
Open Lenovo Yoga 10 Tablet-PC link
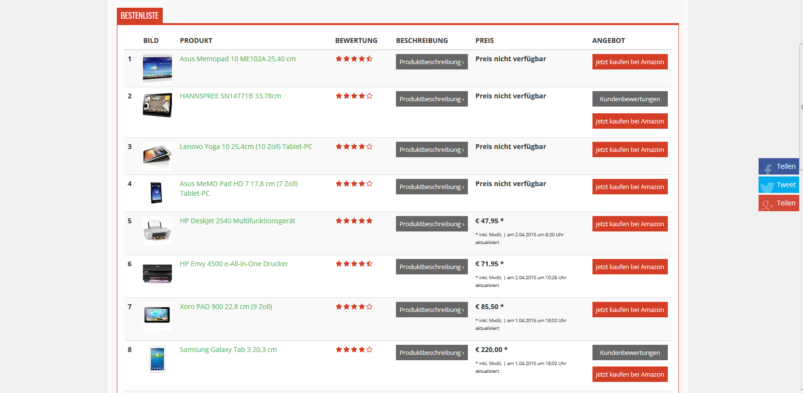click(246, 147)
